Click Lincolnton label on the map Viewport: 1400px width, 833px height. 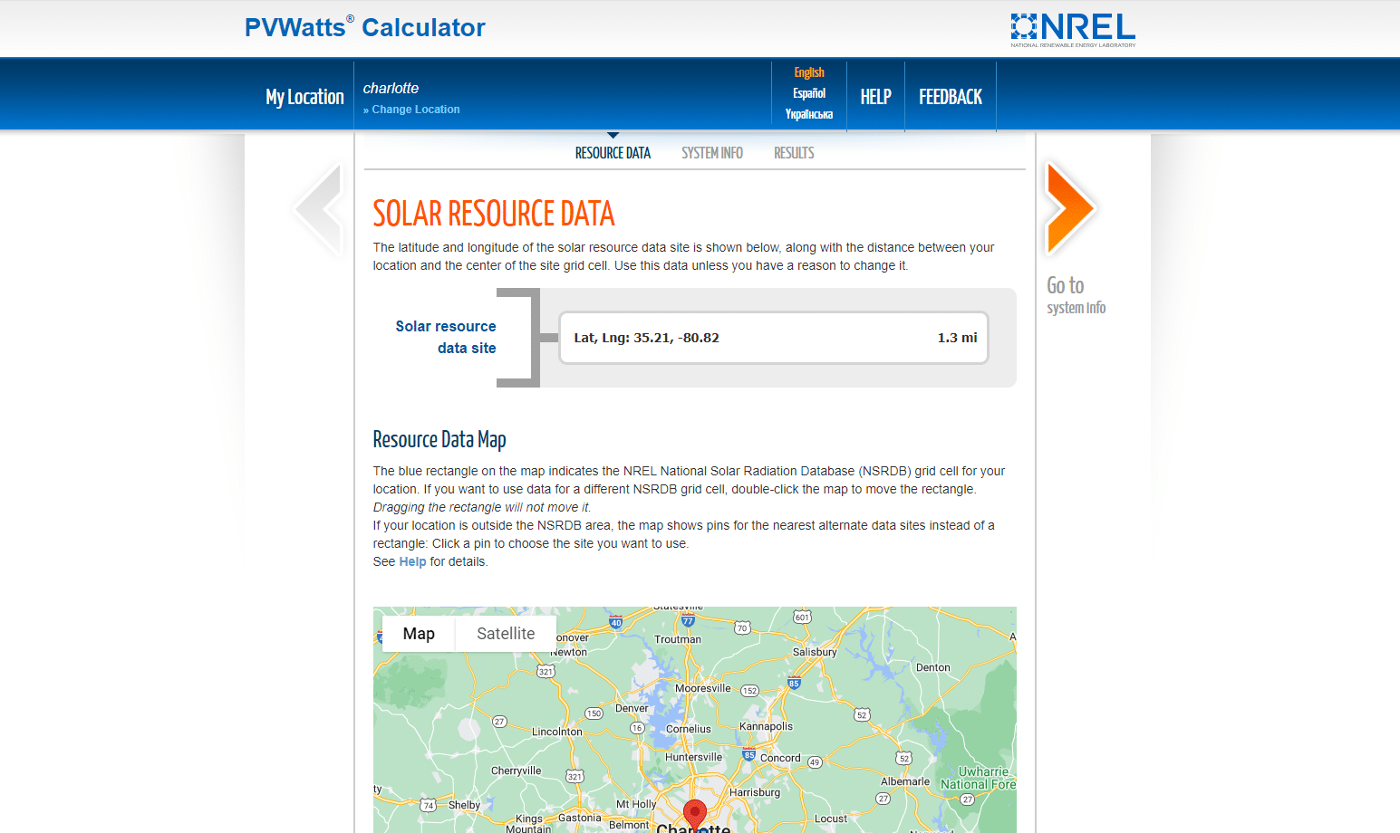557,732
